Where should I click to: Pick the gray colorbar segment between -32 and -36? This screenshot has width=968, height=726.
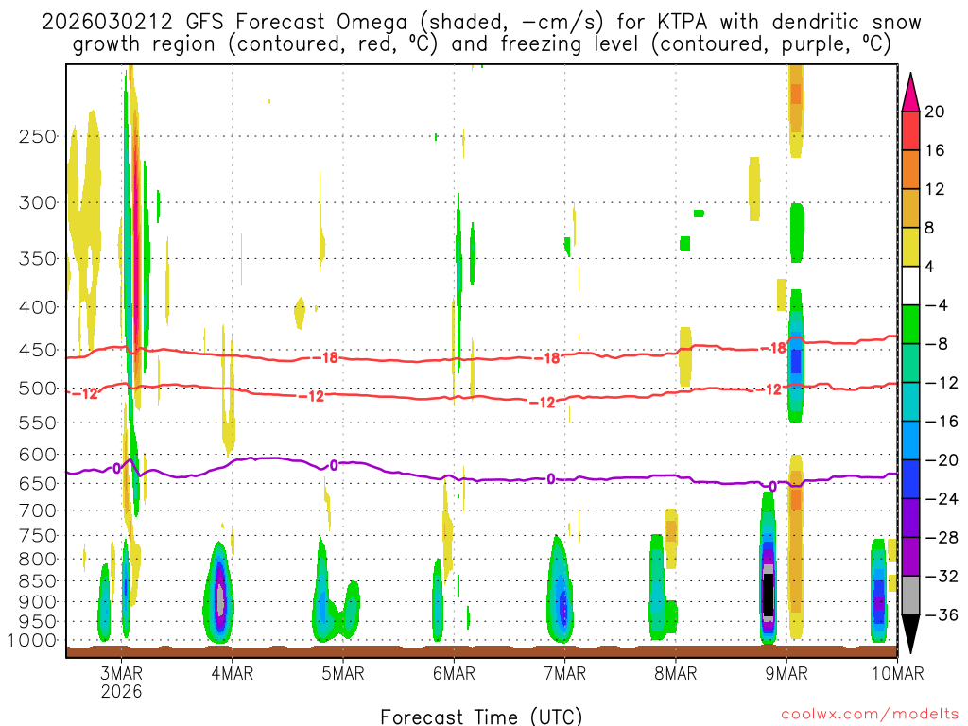[911, 596]
